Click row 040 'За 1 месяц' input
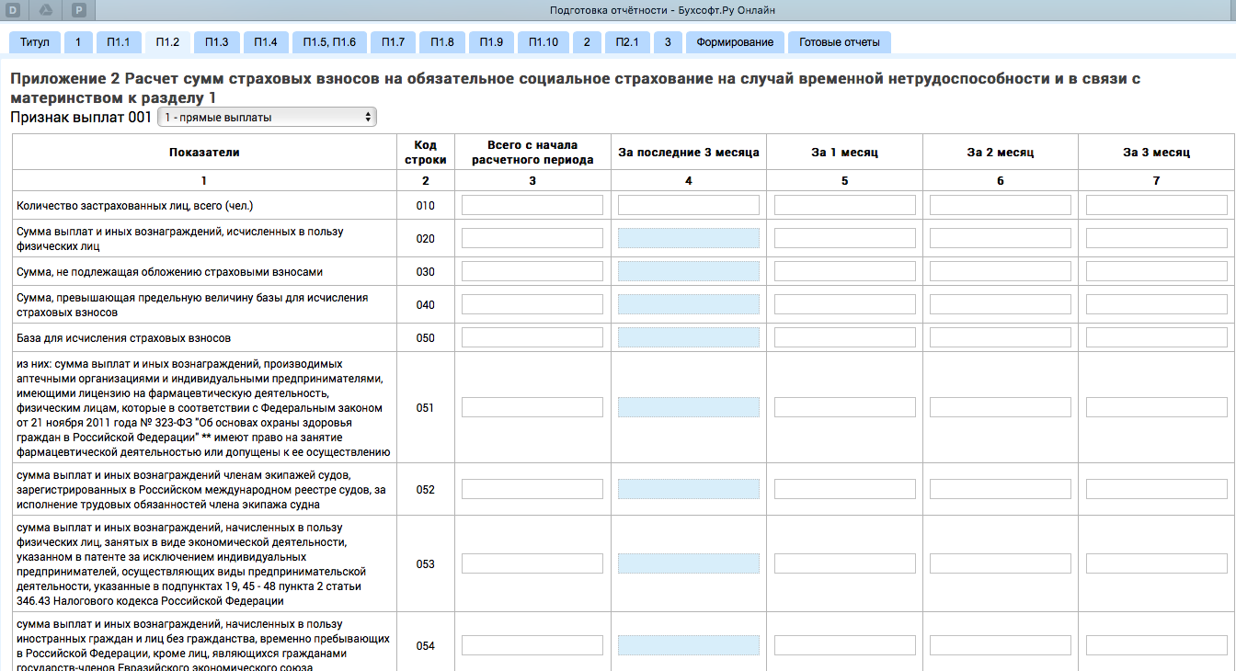This screenshot has height=671, width=1236. [x=845, y=304]
